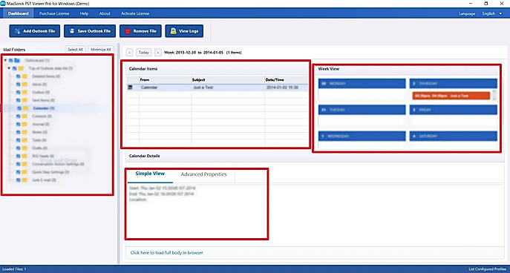
Task: Toggle the Top of Outlook data file checkbox
Action: pyautogui.click(x=15, y=68)
